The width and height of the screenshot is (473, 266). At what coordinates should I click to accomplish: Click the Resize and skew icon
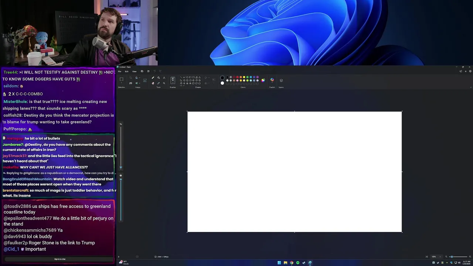[145, 80]
